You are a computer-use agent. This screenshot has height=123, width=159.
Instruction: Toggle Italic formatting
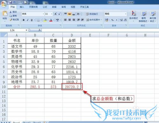(x=28, y=20)
